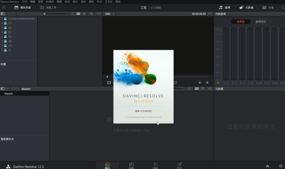This screenshot has height=169, width=285.
Task: Switch media storage to list view
Action: (x=84, y=14)
